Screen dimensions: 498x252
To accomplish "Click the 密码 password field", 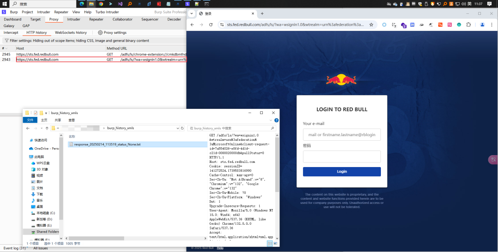I will click(342, 156).
